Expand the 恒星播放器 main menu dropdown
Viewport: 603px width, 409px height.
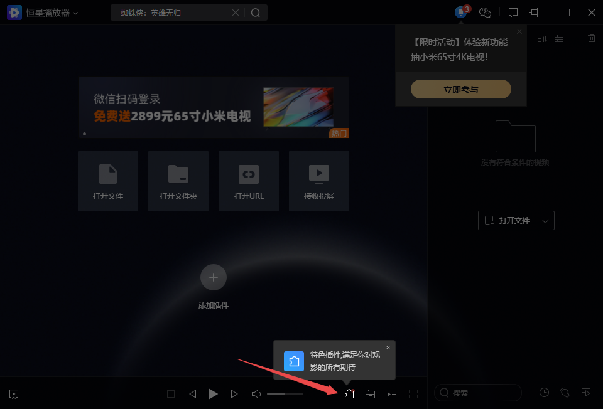point(75,13)
